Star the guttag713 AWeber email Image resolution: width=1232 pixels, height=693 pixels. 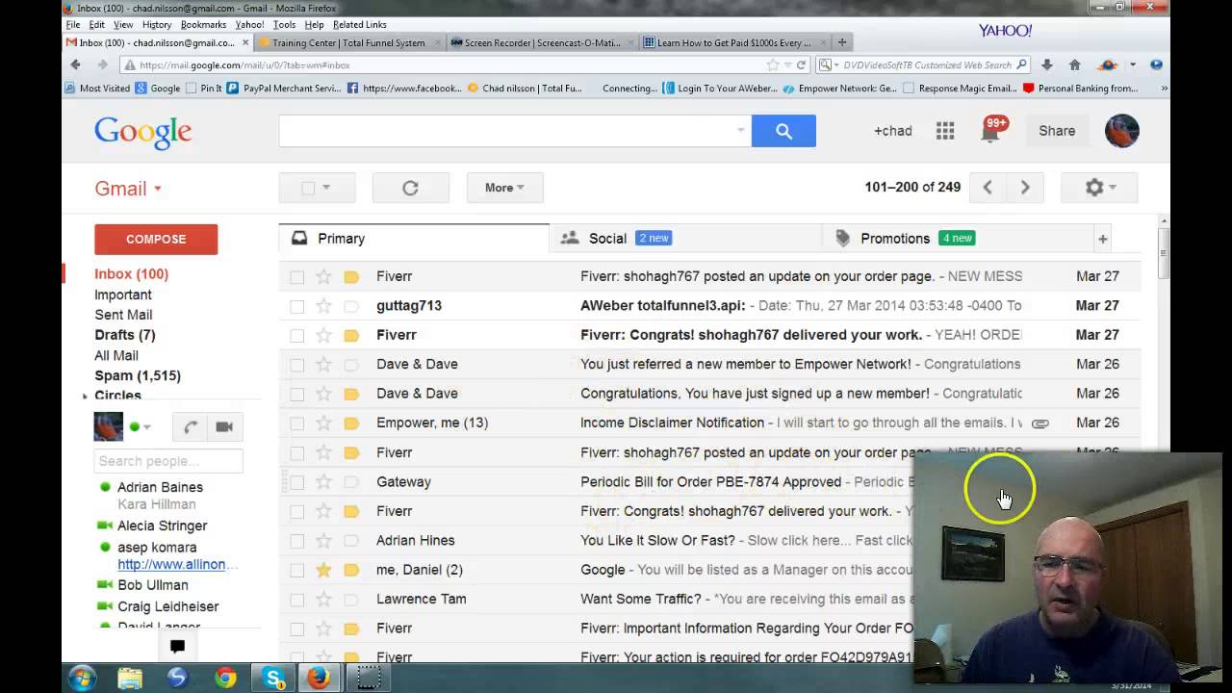click(x=323, y=306)
